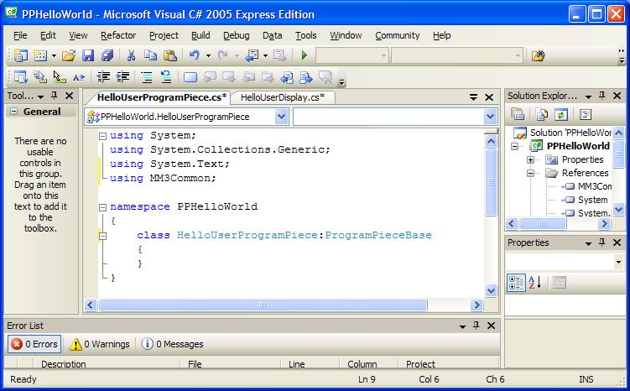Toggle the 0 Errors filter button
The image size is (630, 391).
pos(34,344)
